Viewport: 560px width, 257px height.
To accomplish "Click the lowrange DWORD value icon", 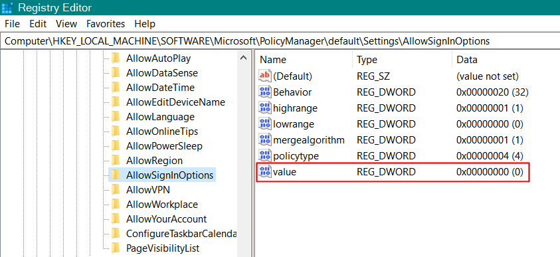I will click(265, 124).
